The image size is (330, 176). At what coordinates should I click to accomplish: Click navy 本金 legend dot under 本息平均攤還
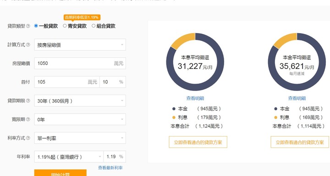(174, 109)
